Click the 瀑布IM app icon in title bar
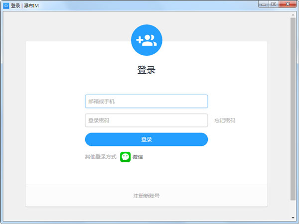Viewport: 299px width, 224px height. click(x=6, y=5)
